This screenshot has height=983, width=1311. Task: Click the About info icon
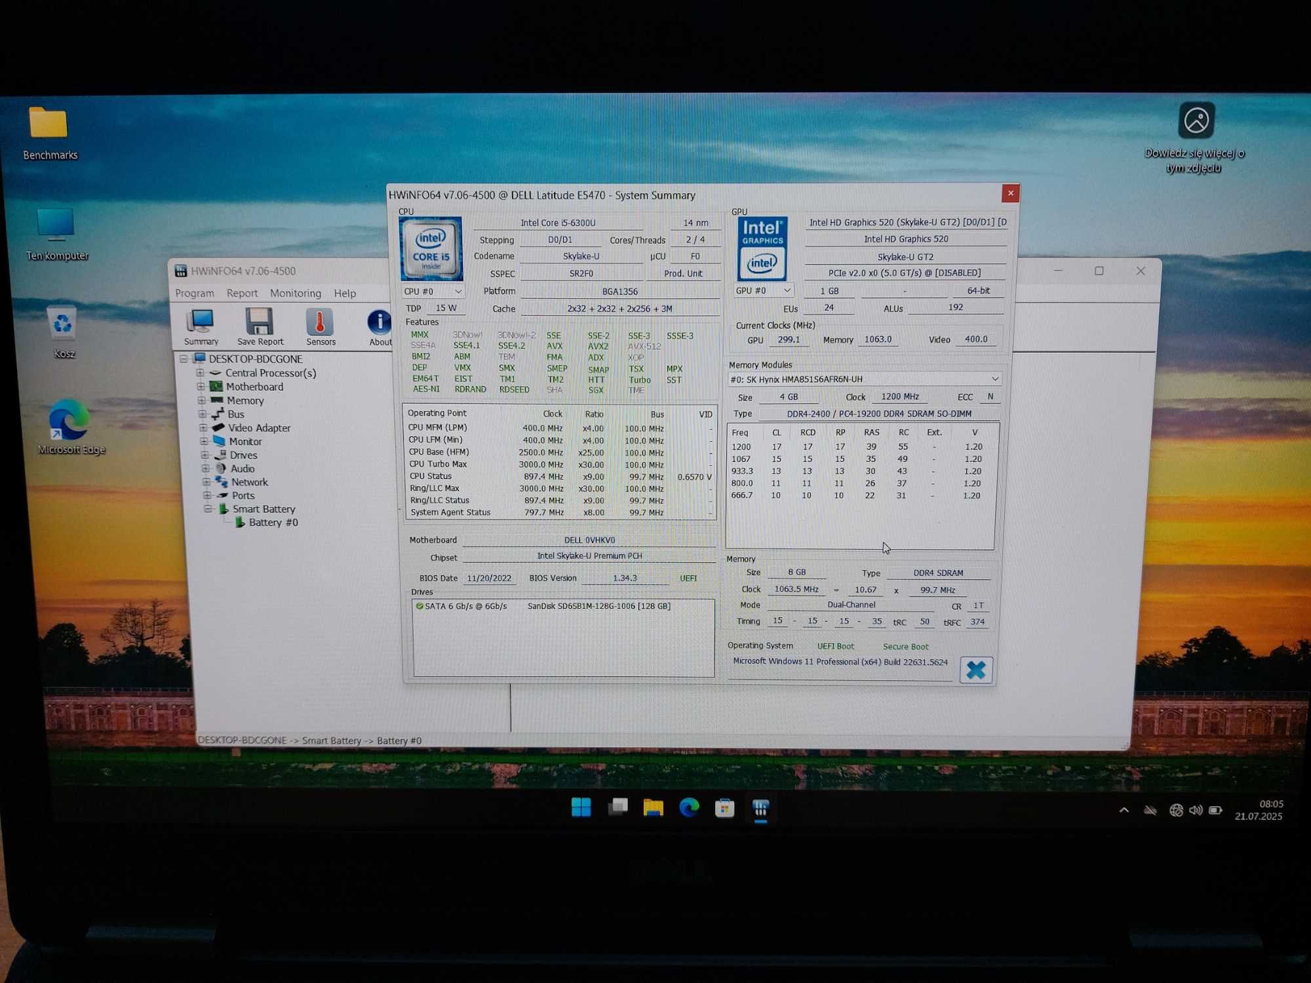coord(380,327)
